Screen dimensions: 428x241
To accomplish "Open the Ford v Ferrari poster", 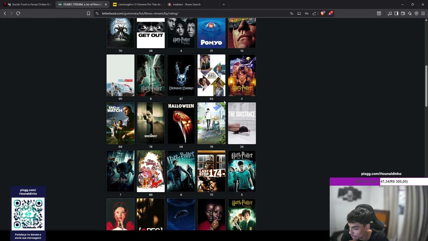I will (x=120, y=75).
